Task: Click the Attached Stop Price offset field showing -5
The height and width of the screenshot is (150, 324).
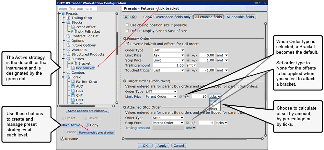Action: point(206,123)
